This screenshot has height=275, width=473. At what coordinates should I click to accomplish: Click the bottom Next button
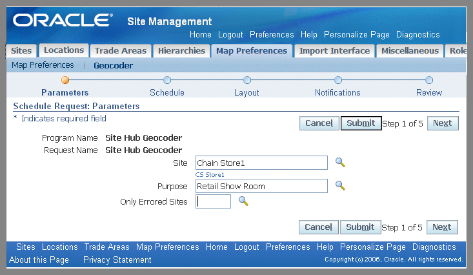[x=442, y=227]
